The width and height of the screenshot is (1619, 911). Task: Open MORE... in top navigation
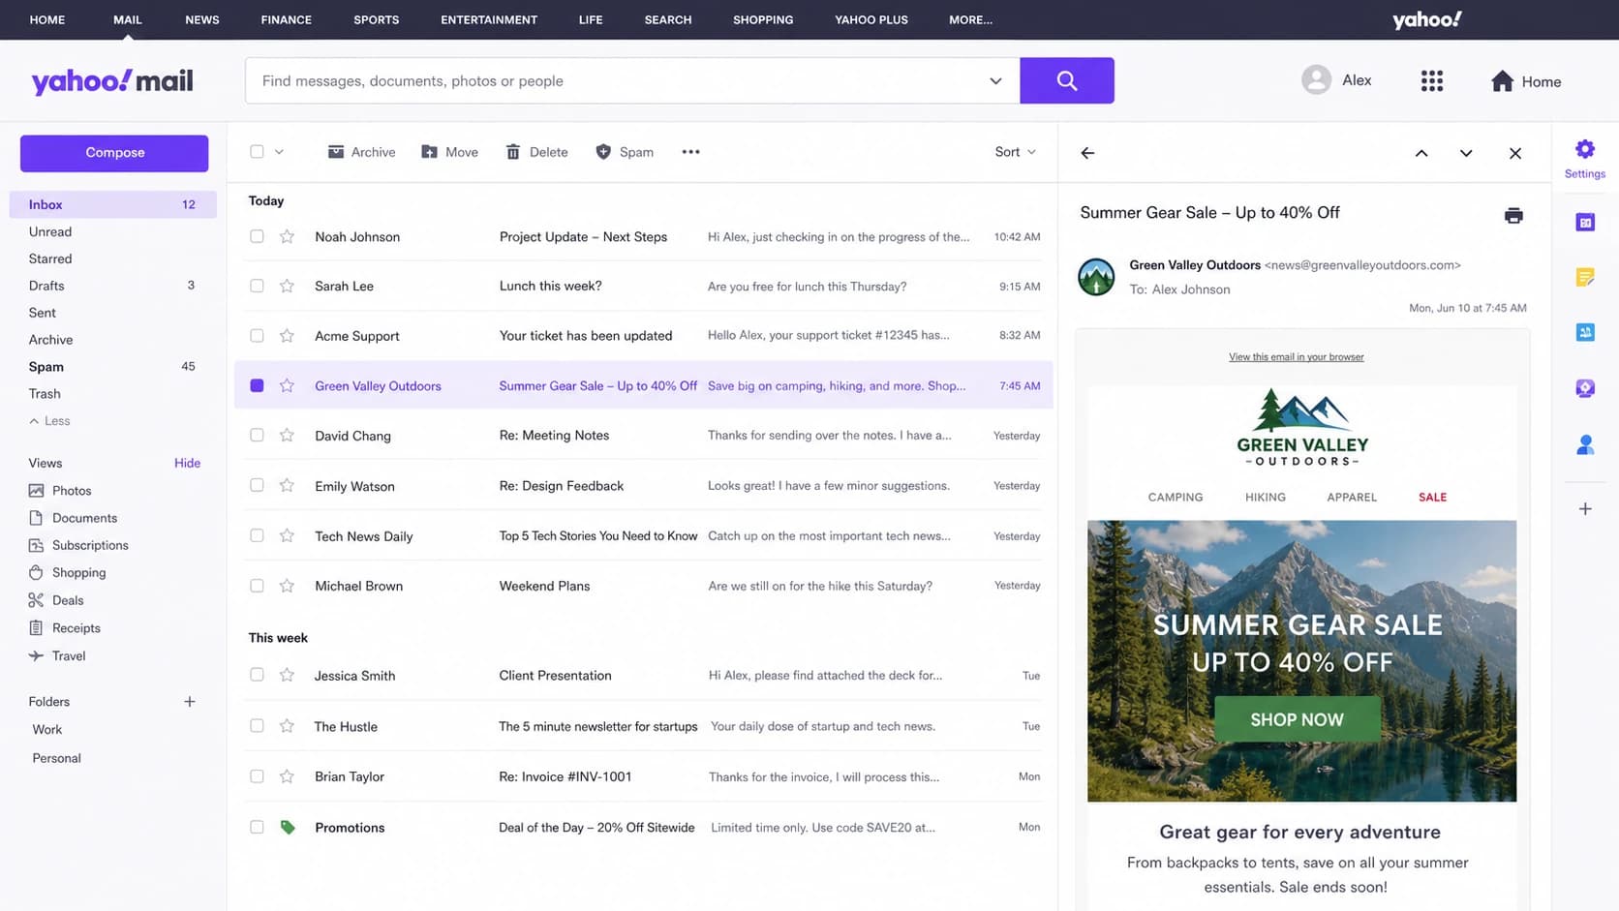[970, 19]
